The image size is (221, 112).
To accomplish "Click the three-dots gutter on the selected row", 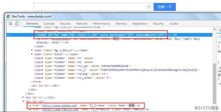I will (x=8, y=35).
